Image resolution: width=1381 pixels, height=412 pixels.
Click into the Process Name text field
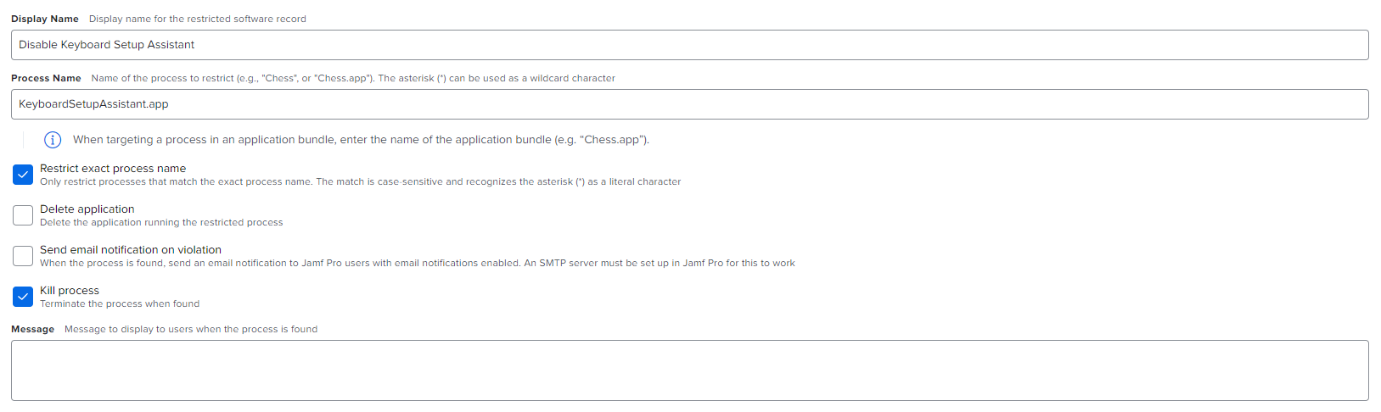(689, 104)
